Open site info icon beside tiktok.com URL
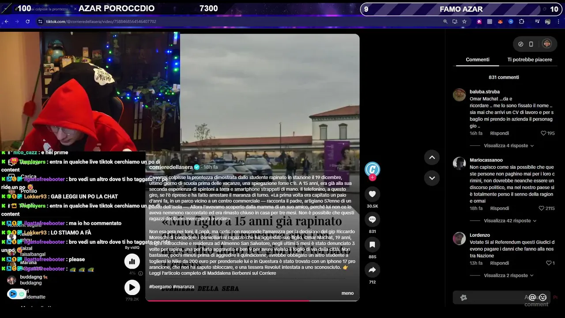Viewport: 565px width, 318px height. point(40,21)
